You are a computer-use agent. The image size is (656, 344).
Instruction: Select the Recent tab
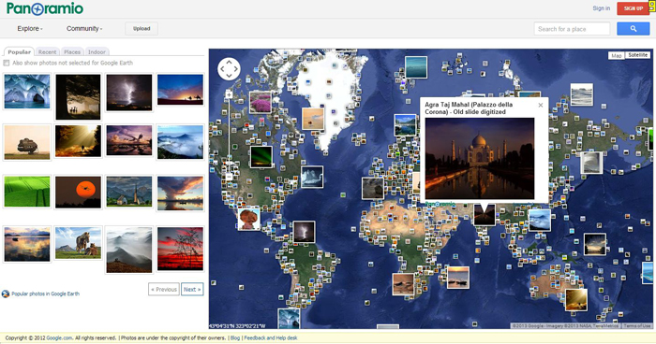47,52
